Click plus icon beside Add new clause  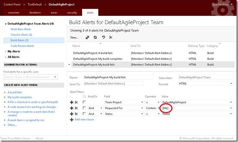[x=72, y=120]
